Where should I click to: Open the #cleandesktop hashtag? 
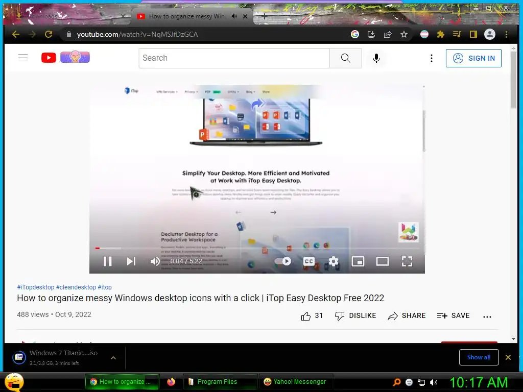coord(76,287)
